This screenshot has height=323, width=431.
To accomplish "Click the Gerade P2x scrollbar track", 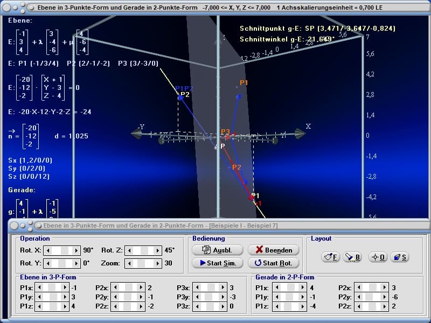I will 371,287.
